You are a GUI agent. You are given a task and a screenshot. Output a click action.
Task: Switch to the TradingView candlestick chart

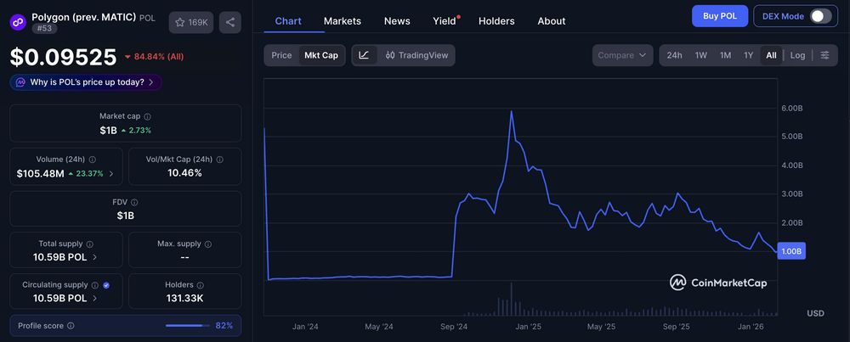416,55
